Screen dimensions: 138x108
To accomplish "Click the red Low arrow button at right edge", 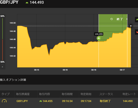I will [137, 32].
